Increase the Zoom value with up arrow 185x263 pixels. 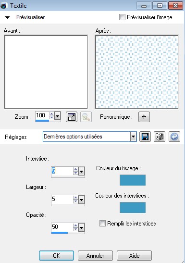click(51, 114)
